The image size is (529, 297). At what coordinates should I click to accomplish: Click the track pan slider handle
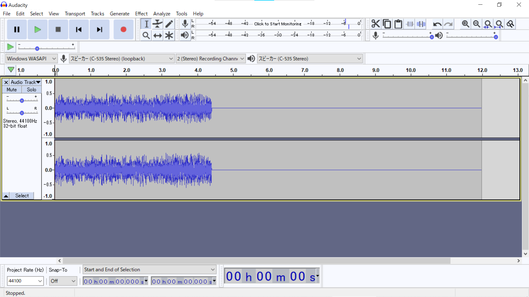click(22, 113)
